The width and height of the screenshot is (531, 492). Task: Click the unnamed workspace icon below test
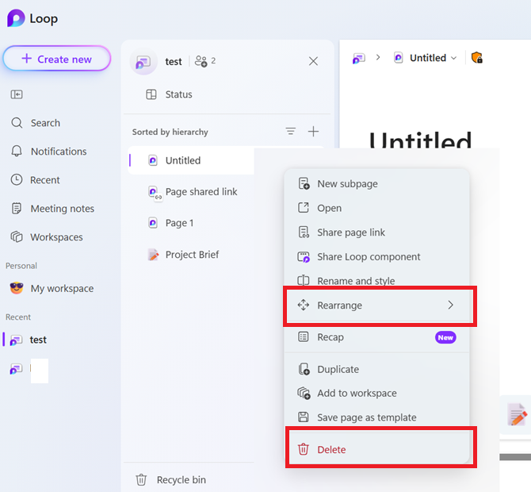[x=16, y=368]
